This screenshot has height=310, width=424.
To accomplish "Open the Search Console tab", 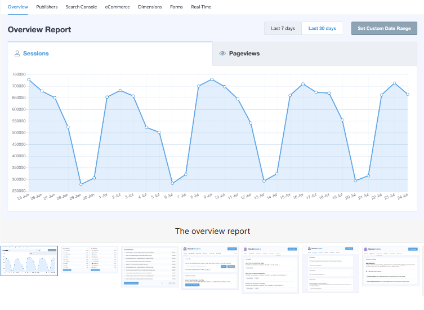I will (x=81, y=7).
